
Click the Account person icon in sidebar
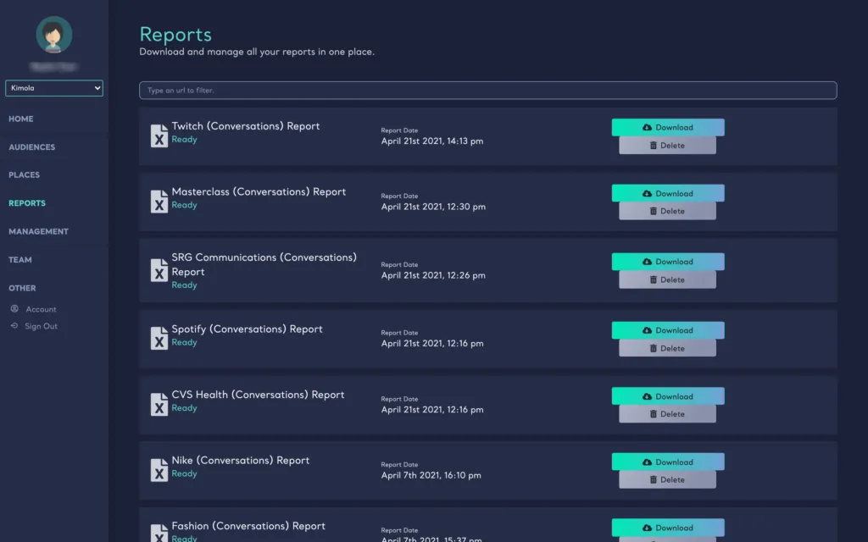14,308
